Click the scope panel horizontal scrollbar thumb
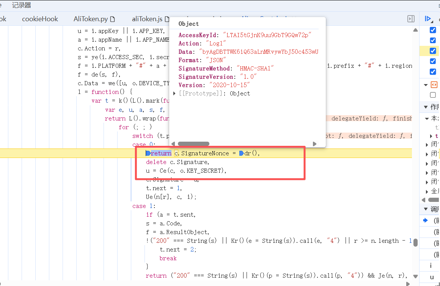Screen dimensions: 440x286 (434, 200)
